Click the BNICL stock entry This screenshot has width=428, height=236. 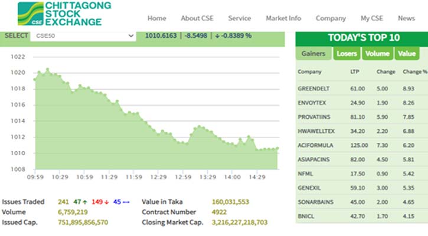tap(306, 216)
